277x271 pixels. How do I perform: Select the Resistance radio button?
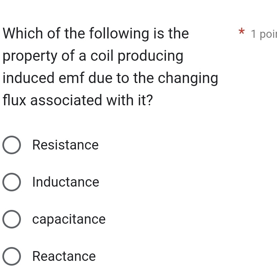coord(12,145)
